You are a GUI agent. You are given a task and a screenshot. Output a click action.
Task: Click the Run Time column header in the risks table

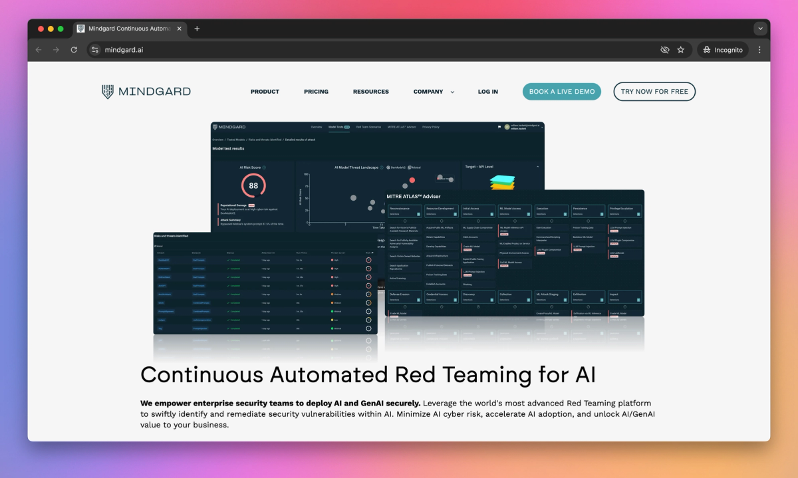pyautogui.click(x=301, y=253)
